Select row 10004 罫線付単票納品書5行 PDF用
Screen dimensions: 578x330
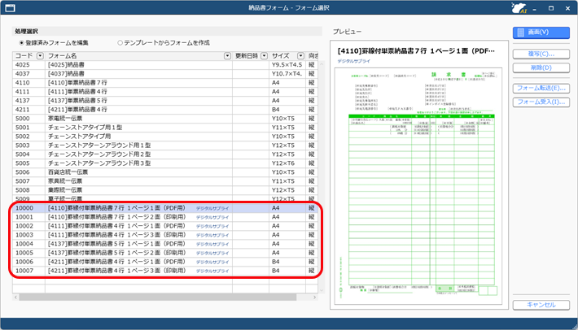165,244
